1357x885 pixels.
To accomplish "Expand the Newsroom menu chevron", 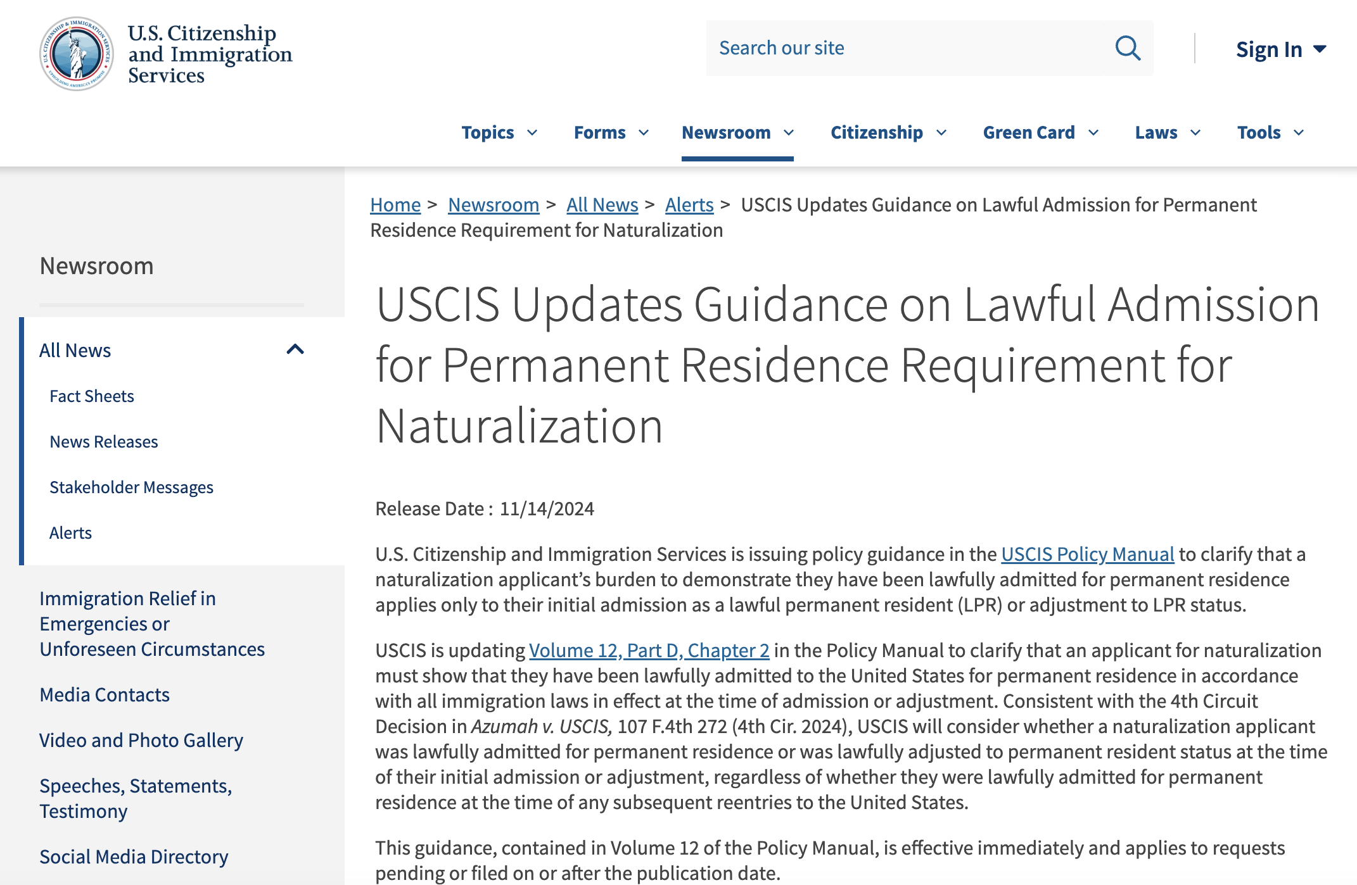I will click(789, 132).
